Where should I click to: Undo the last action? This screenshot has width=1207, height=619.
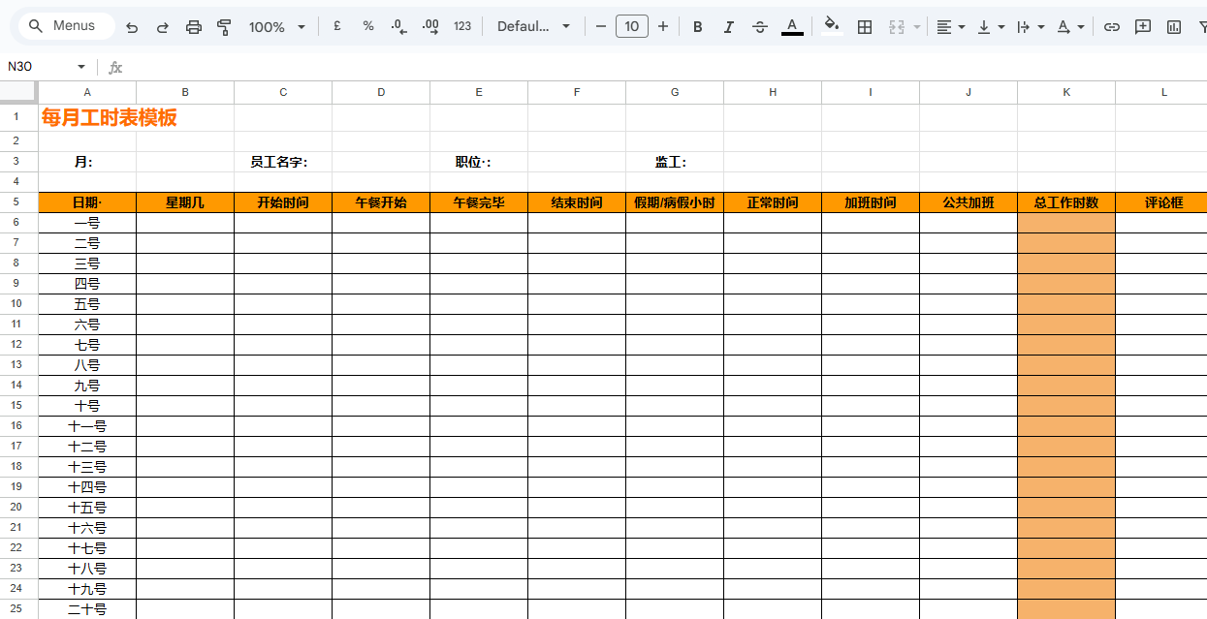tap(132, 27)
